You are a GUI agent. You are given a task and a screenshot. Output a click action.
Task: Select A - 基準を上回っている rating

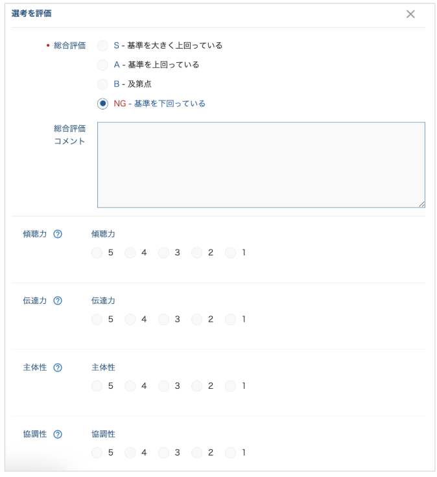pos(102,65)
